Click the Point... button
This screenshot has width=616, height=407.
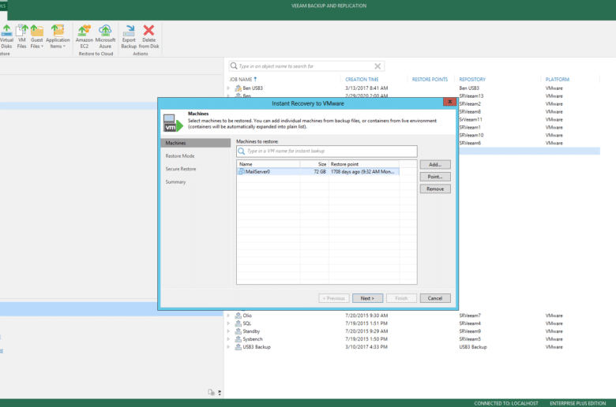click(435, 177)
